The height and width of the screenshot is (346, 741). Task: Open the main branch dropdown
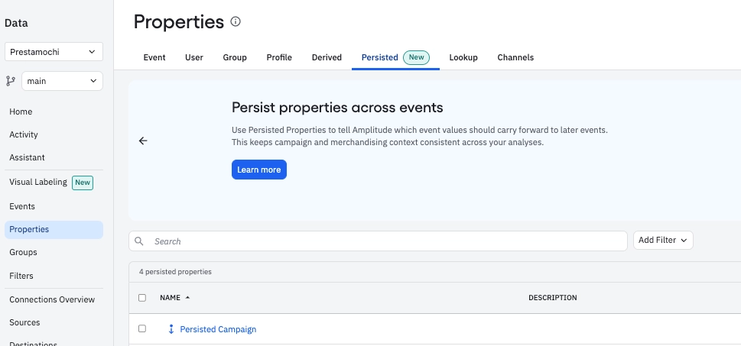click(63, 81)
